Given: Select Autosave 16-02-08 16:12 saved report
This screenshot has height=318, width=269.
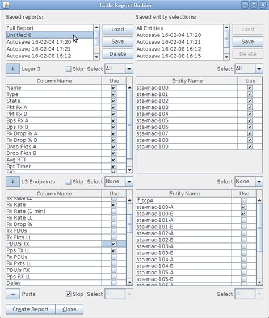Looking at the screenshot, I should tap(50, 56).
